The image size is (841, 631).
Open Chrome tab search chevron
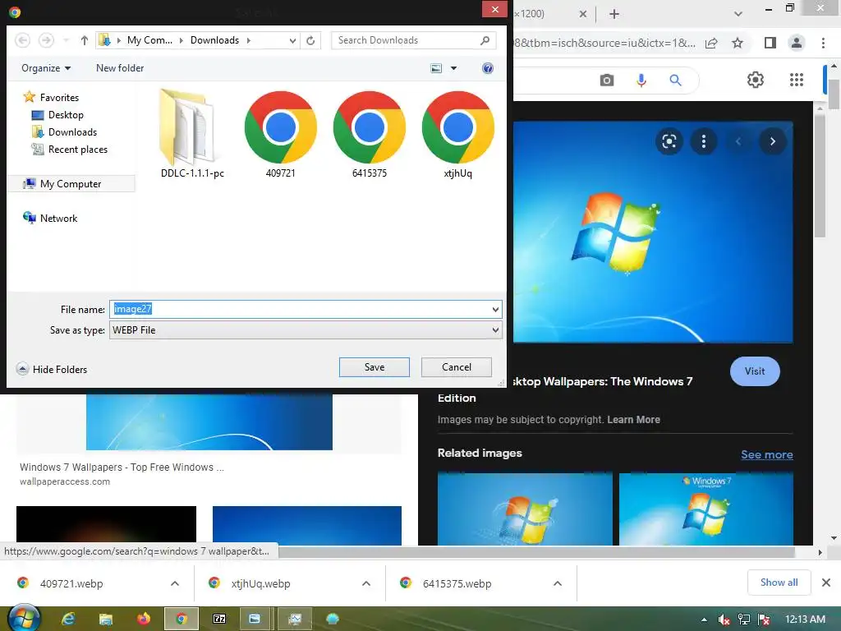pyautogui.click(x=738, y=14)
